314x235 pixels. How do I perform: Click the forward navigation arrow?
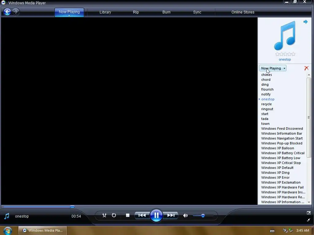click(15, 12)
